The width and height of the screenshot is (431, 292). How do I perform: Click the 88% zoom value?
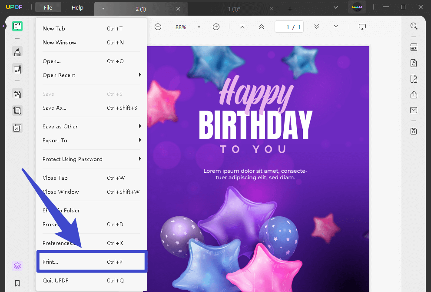(x=181, y=27)
